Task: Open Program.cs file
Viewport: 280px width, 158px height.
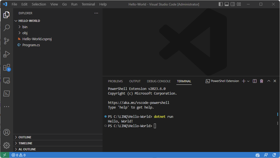Action: 58,45
